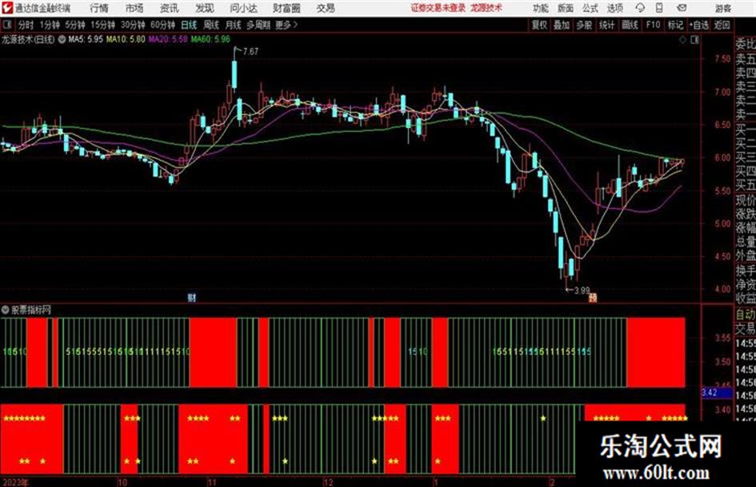Click the orange marker icon below the 3.99 low
This screenshot has width=756, height=487.
point(593,298)
